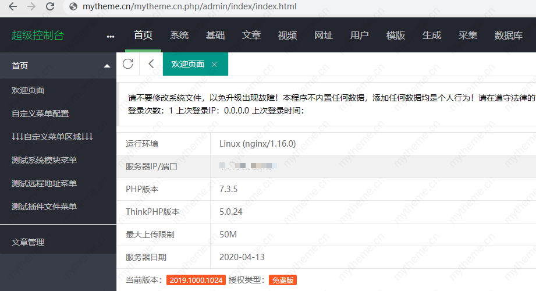The height and width of the screenshot is (291, 536).
Task: Close the 欢迎页面 tab
Action: coord(214,65)
